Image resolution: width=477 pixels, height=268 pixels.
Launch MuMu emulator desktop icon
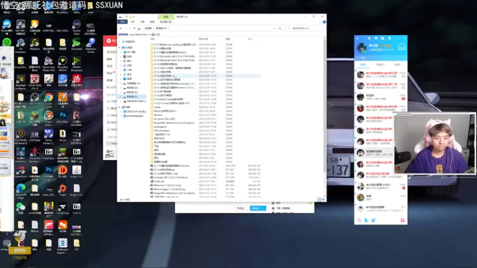coord(7,26)
